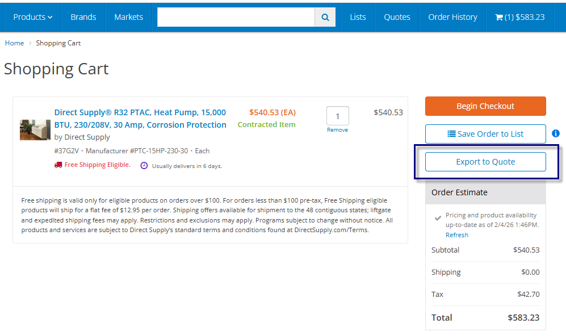This screenshot has height=336, width=566.
Task: Open the cart showing (1) $583.23
Action: click(520, 17)
